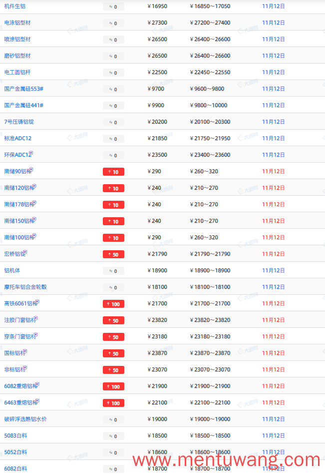The height and width of the screenshot is (475, 325).
Task: Click range ¥22450~22550 in 电工圆铝杆 row
Action: pos(210,72)
